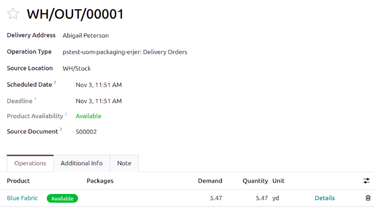Click the Delivery Address field Abigail Peterson
This screenshot has height=208, width=374.
tap(86, 35)
